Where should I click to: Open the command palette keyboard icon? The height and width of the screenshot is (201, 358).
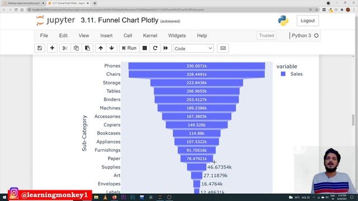[223, 48]
